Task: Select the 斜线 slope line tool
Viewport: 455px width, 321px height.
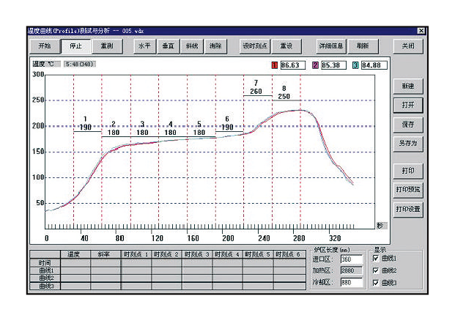Action: pyautogui.click(x=192, y=45)
